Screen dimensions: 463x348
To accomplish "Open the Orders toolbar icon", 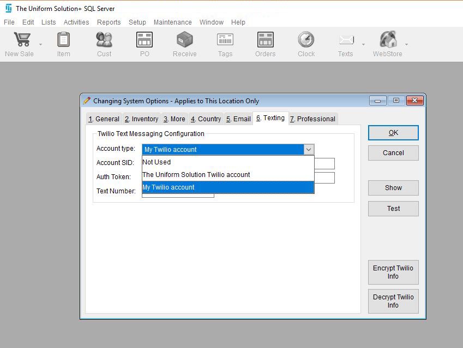I will point(266,39).
